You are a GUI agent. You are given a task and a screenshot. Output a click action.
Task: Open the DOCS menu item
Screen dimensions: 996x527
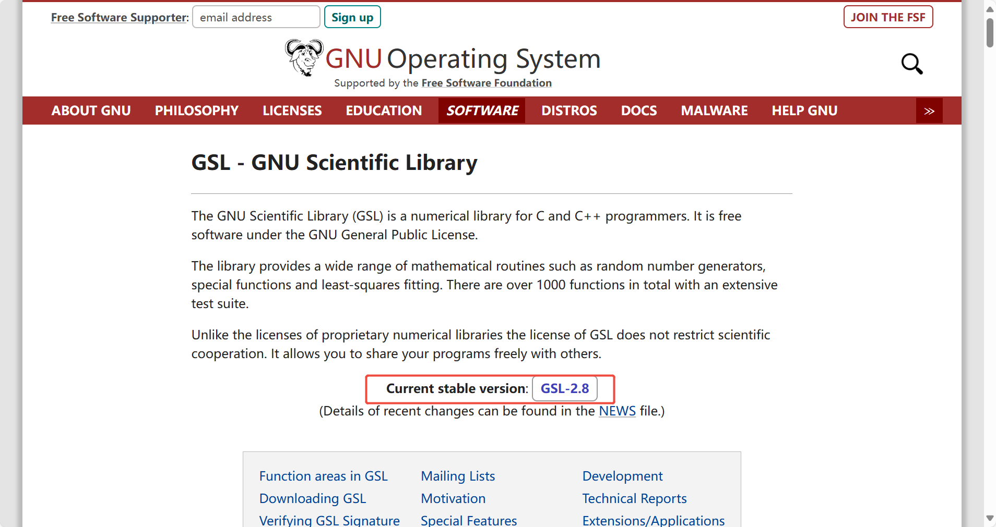[x=638, y=111]
